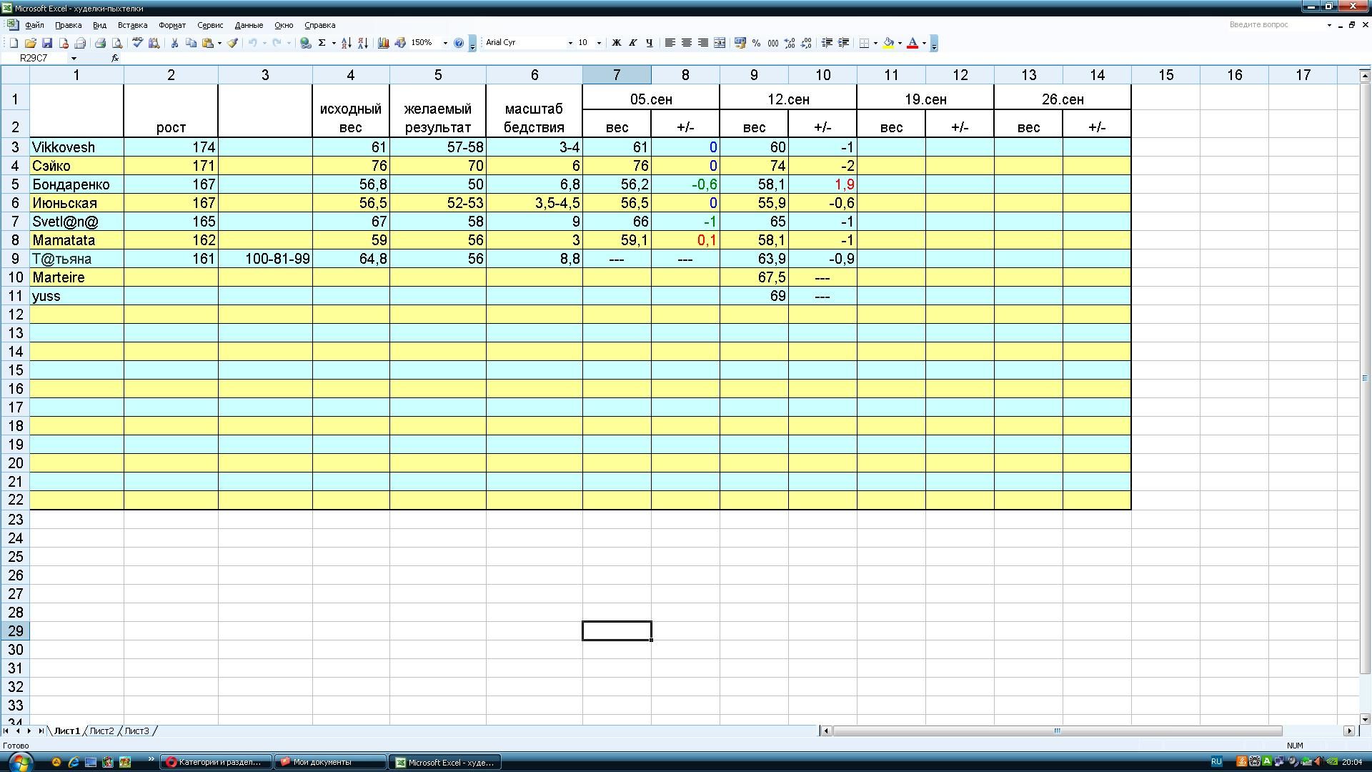
Task: Switch to the Лист2 sheet tab
Action: coord(101,731)
